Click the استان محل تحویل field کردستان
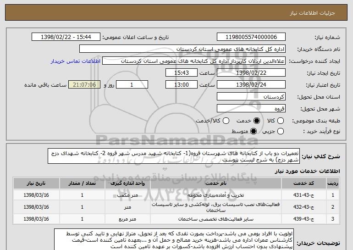Viewport: 353px width, 250px height. click(251, 97)
